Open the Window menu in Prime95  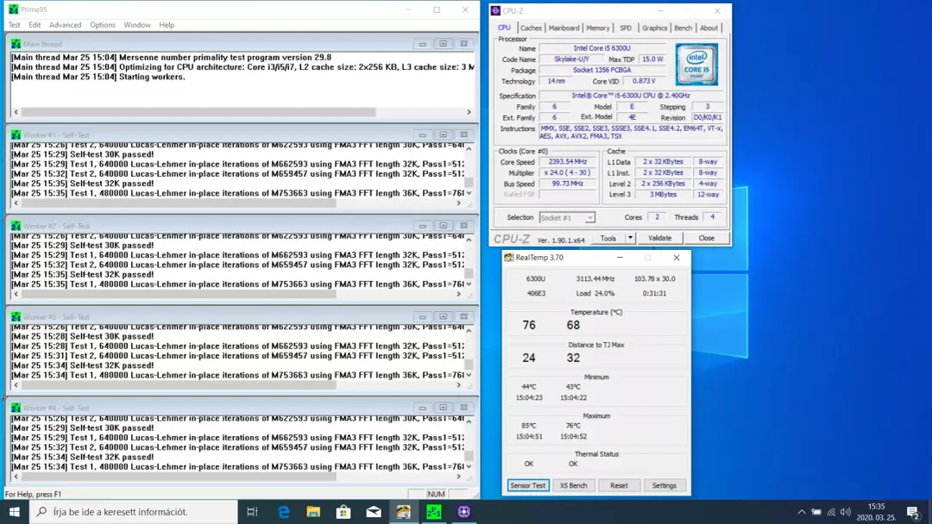(x=137, y=25)
